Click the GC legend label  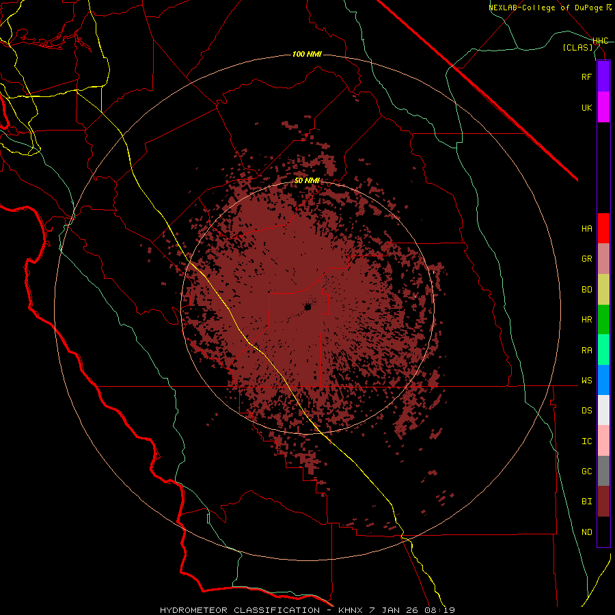pyautogui.click(x=586, y=471)
